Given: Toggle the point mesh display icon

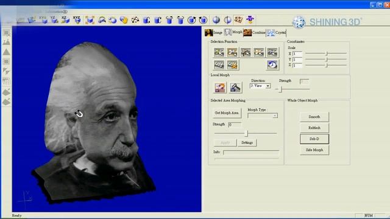Looking at the screenshot, I should point(135,20).
